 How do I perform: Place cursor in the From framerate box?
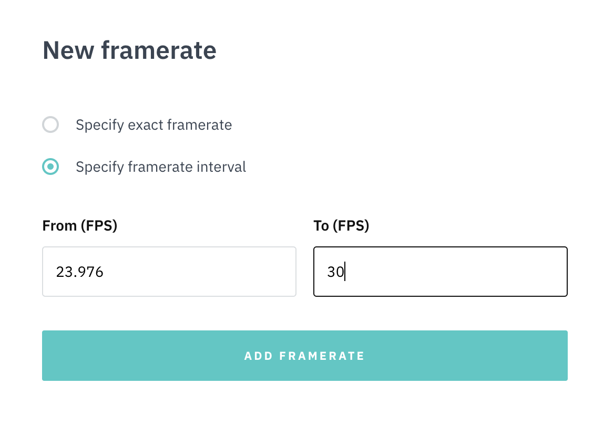(x=169, y=271)
